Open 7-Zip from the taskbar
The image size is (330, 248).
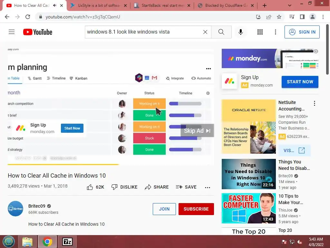(x=67, y=242)
